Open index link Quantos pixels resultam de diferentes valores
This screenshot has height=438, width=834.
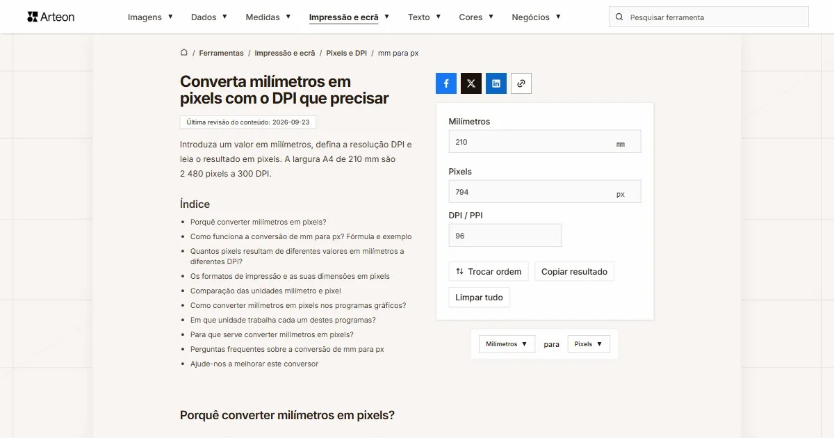point(297,257)
